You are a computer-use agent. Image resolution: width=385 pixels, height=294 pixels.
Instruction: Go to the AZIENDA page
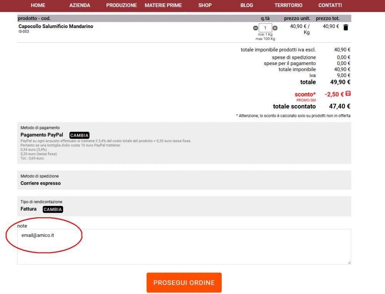[x=80, y=5]
